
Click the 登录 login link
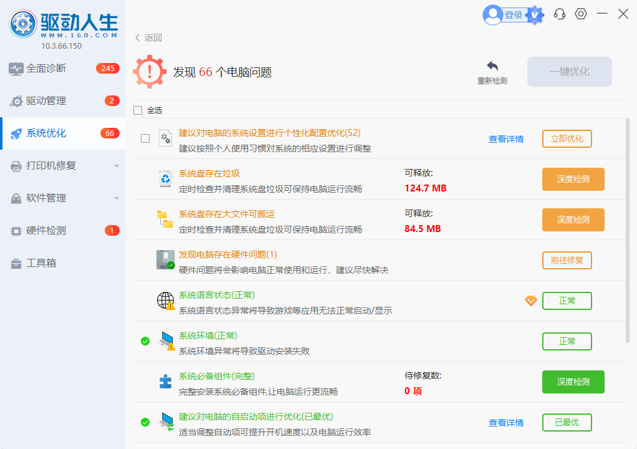[x=514, y=15]
